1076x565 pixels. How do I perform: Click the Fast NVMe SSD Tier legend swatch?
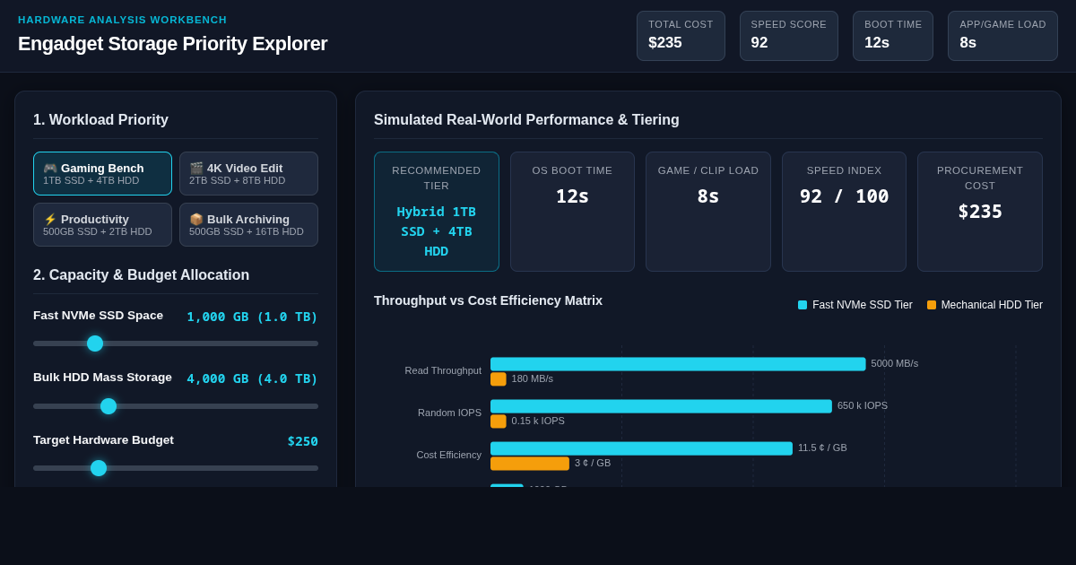pos(803,305)
